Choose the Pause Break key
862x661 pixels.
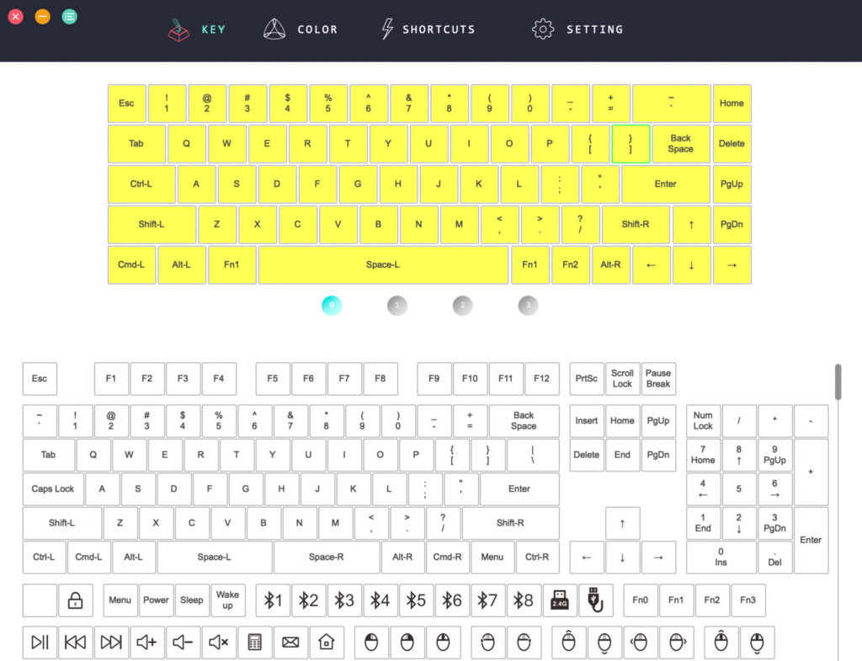[658, 378]
